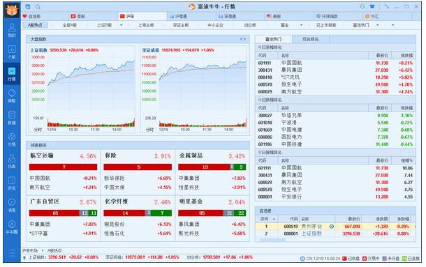Click the search magnifier icon in title bar
Viewport: 426px width, 267px height.
click(38, 7)
